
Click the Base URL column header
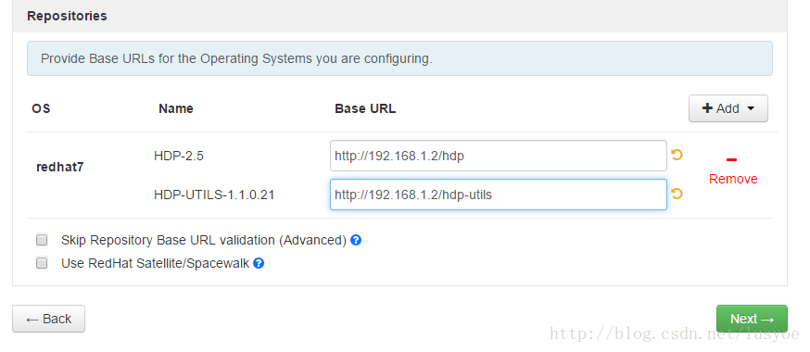[365, 109]
